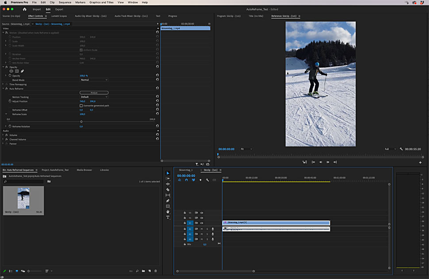Image resolution: width=429 pixels, height=279 pixels.
Task: Select the Selection tool arrow
Action: (x=168, y=173)
